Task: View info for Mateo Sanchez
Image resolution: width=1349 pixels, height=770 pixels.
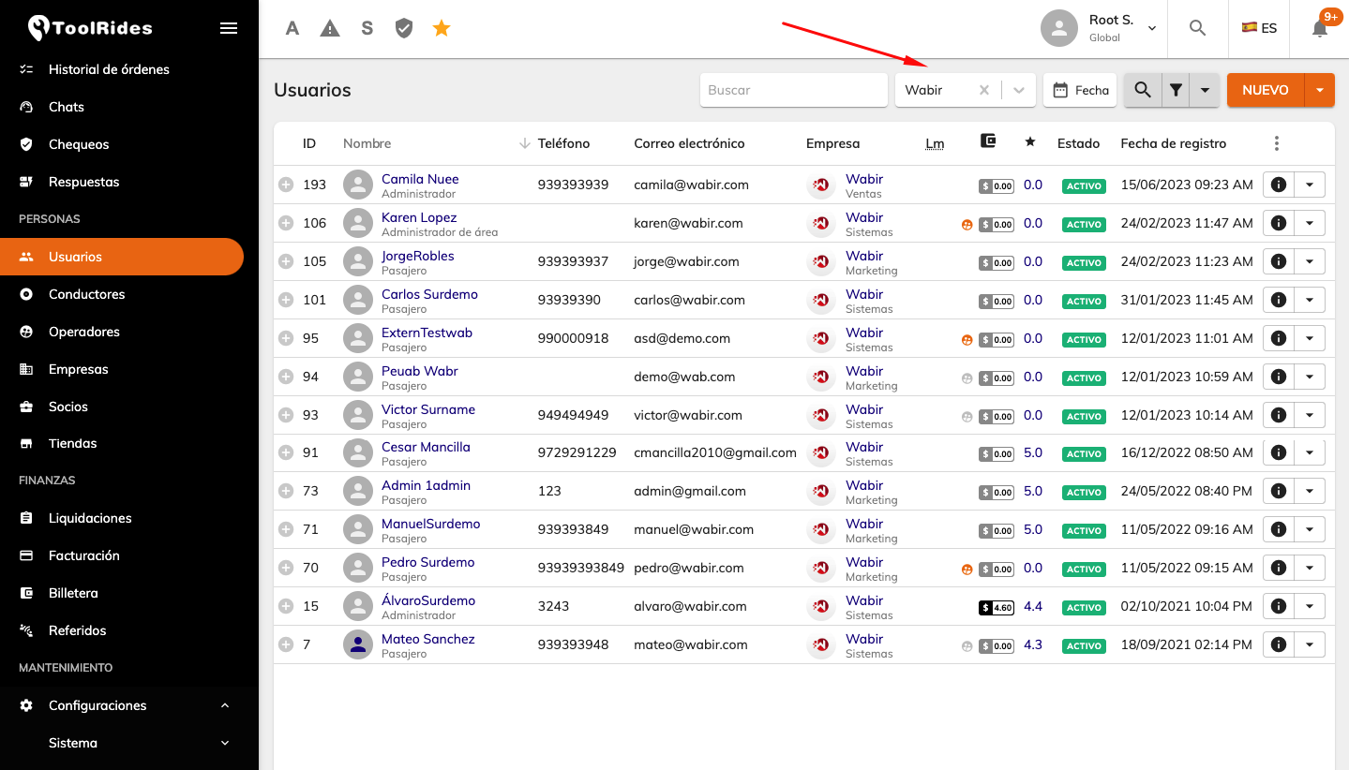Action: coord(1278,644)
